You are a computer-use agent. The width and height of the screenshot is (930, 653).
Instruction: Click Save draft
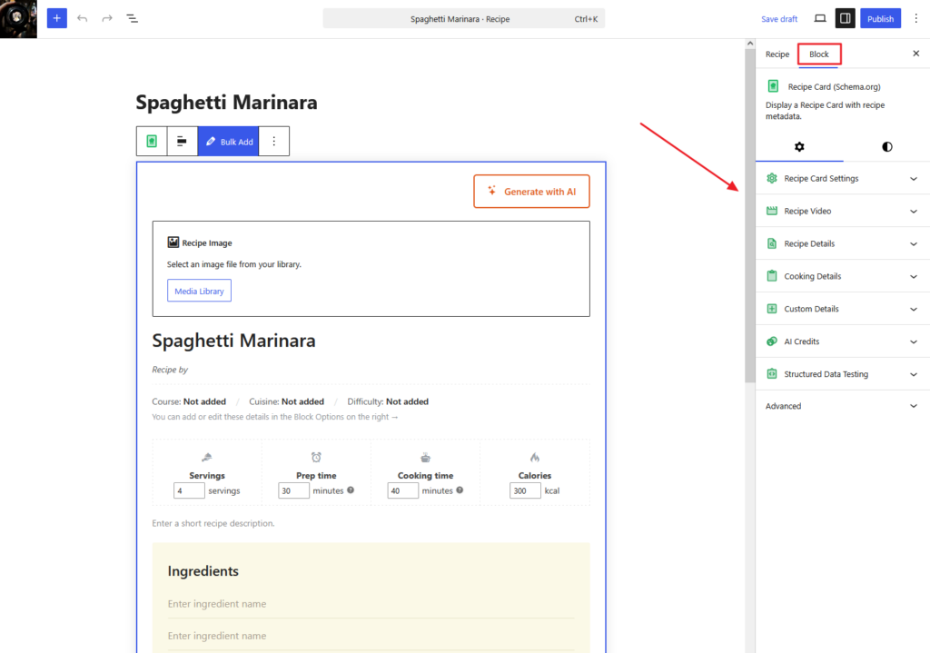[x=778, y=19]
